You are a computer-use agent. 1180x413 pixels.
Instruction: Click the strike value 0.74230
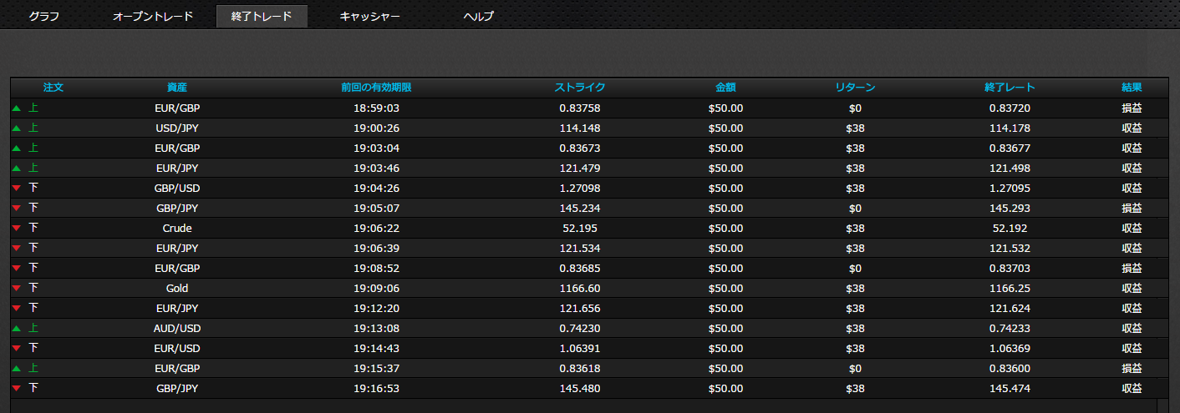point(580,329)
